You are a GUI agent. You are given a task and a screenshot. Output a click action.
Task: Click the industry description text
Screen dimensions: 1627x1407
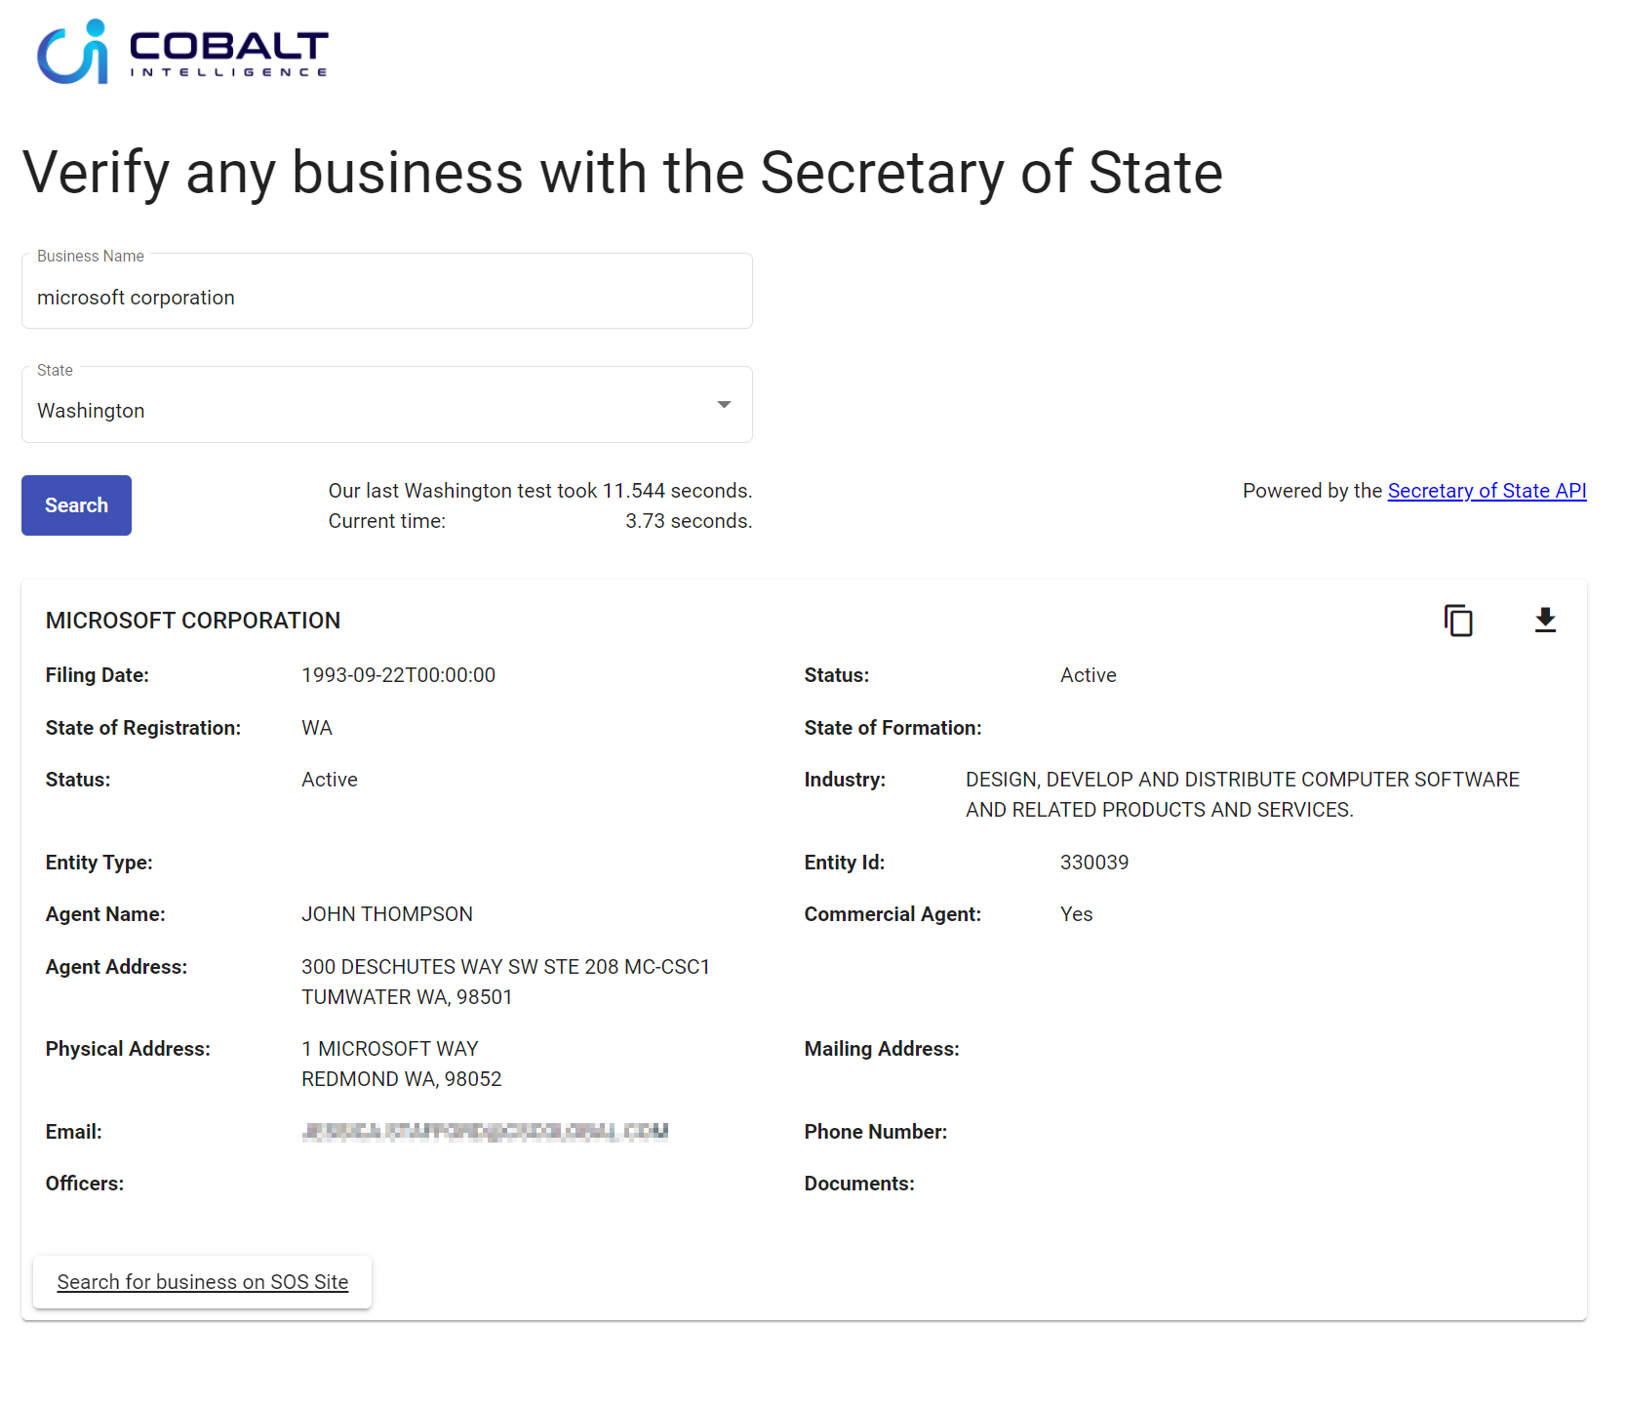point(1241,793)
